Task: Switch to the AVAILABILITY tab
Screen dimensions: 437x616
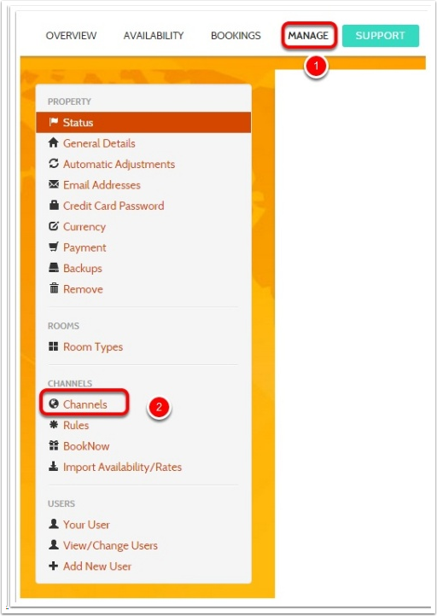Action: coord(154,36)
